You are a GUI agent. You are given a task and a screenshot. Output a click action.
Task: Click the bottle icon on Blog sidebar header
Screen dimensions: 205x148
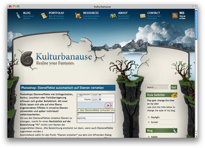(x=175, y=130)
